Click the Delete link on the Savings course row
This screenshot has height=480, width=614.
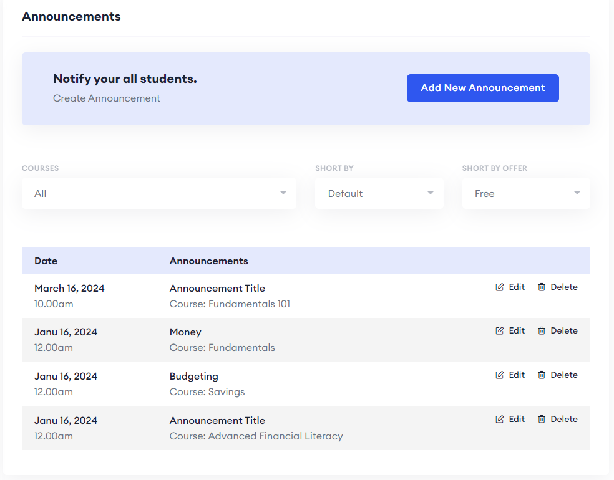point(564,375)
